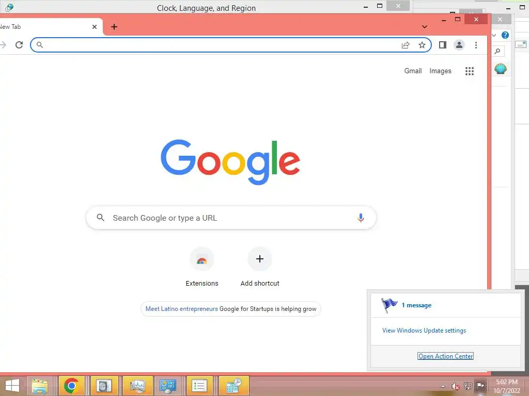Image resolution: width=529 pixels, height=396 pixels.
Task: Click the share this page icon
Action: [x=406, y=45]
